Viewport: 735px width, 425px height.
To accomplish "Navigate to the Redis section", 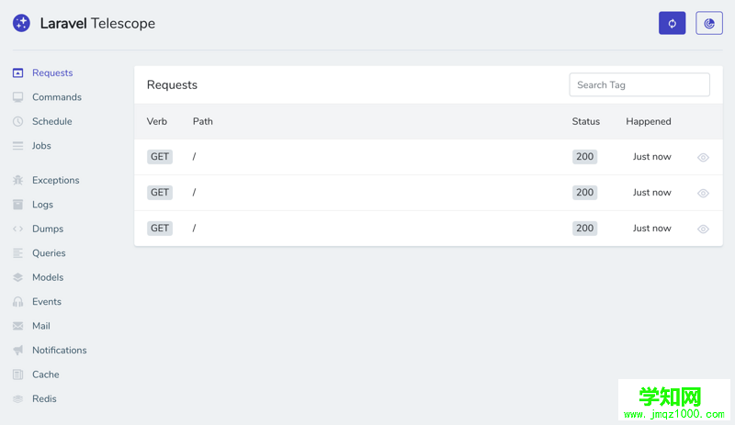I will point(44,398).
